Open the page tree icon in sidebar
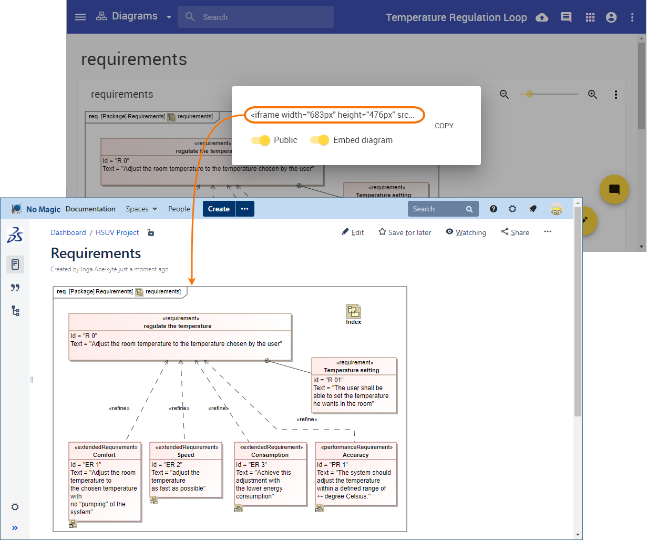The width and height of the screenshot is (647, 540). (15, 311)
